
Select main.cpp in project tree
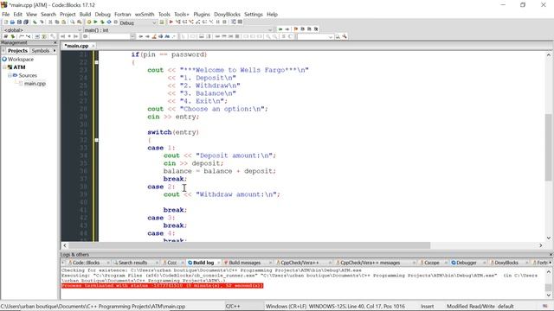tap(35, 84)
